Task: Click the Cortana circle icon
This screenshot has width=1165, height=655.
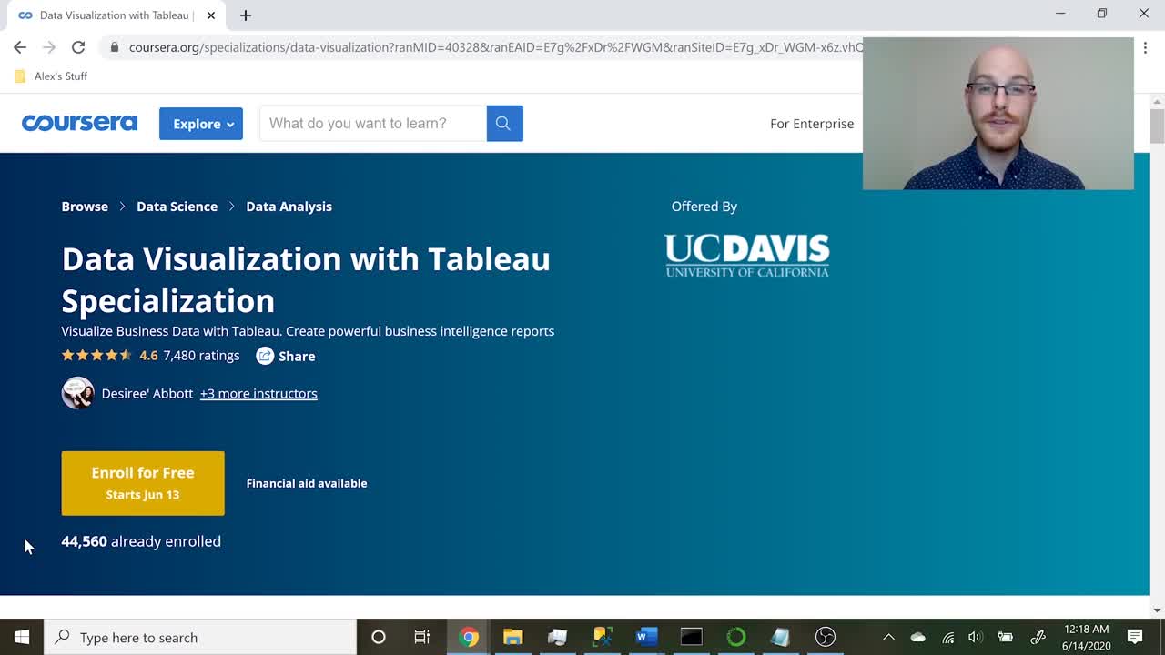Action: (x=379, y=637)
